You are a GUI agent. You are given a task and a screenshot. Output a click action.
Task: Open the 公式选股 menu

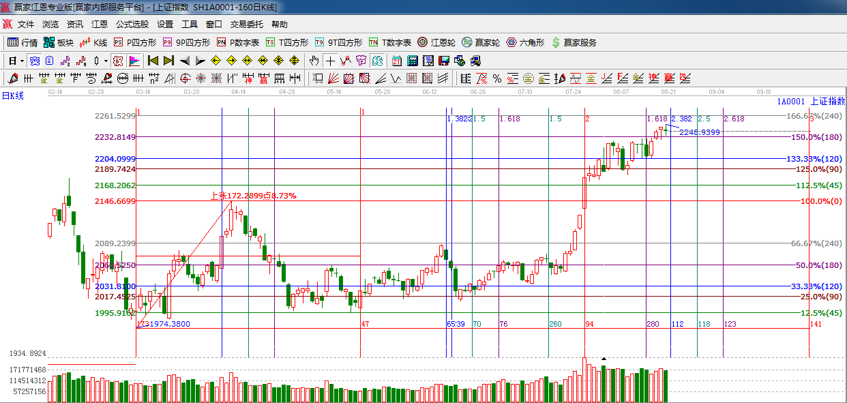[x=132, y=25]
